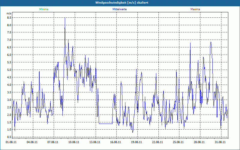Select the 0,5 y-axis value
240x150 pixels.
(9, 137)
